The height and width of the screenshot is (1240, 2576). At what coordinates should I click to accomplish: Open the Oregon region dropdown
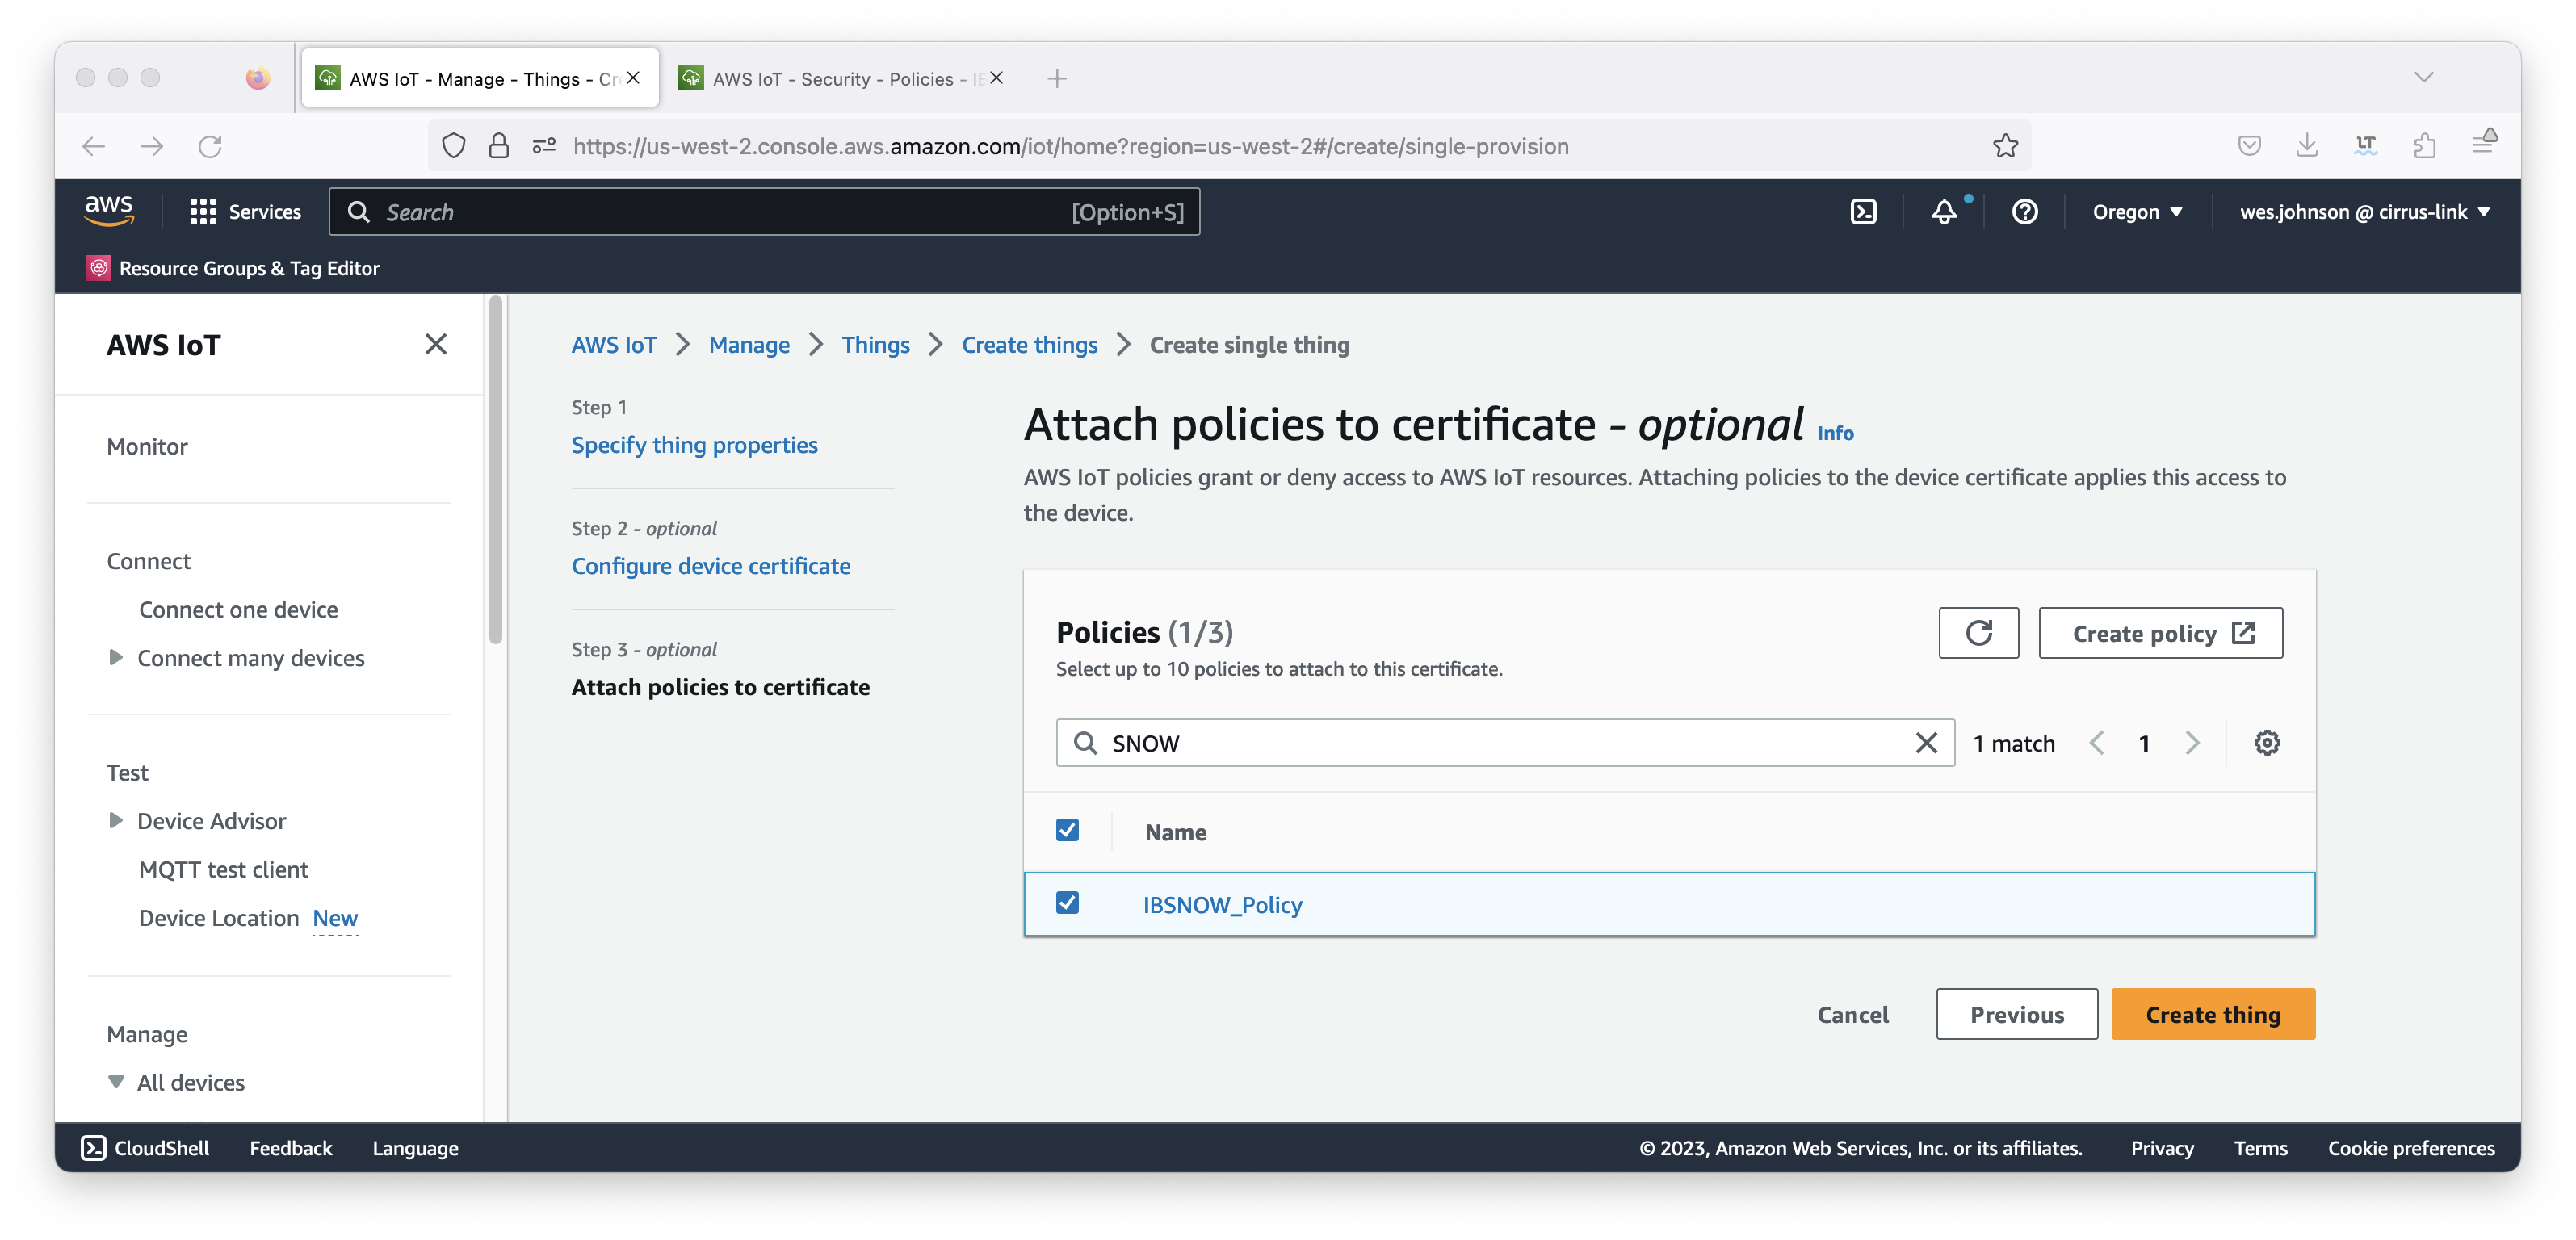2137,211
